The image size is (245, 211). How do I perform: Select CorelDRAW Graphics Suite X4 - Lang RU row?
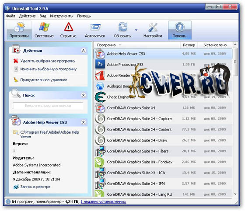163,194
